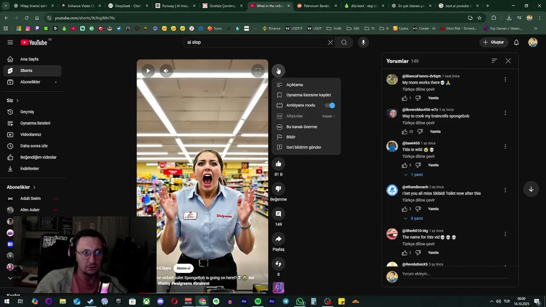Image resolution: width=546 pixels, height=307 pixels.
Task: Mute the Shorts video volume
Action: tap(166, 71)
